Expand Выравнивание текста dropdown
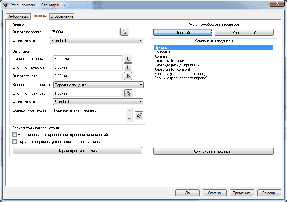Viewport: 287px width, 202px height. [98, 85]
